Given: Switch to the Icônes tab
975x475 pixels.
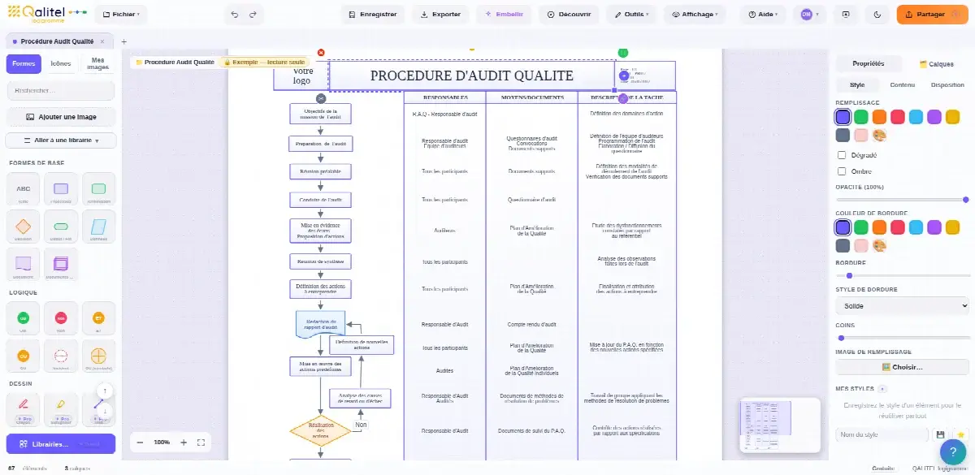Looking at the screenshot, I should (61, 64).
